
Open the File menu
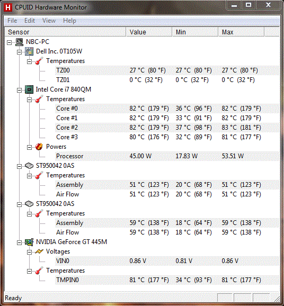pos(12,21)
